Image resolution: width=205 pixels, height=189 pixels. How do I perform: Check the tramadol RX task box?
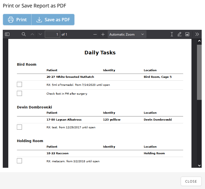(19, 84)
